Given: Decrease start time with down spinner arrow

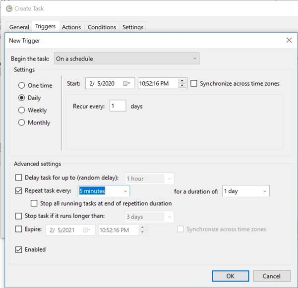Looking at the screenshot, I should [x=182, y=85].
